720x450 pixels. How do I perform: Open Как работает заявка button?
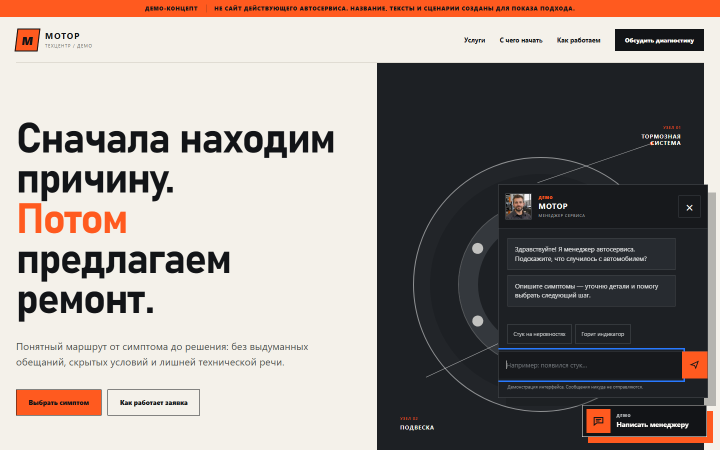pos(153,402)
